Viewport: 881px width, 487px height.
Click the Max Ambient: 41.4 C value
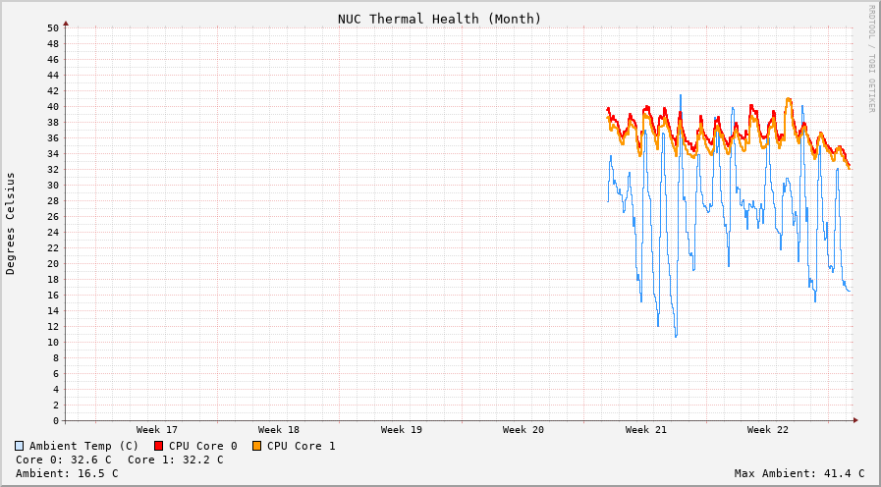(x=799, y=473)
